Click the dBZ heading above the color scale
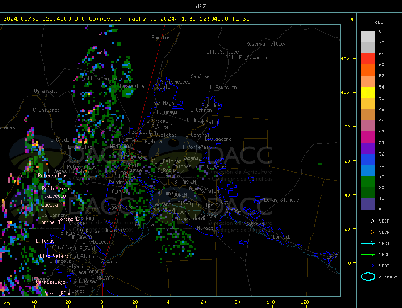The height and width of the screenshot is (308, 402). 379,22
